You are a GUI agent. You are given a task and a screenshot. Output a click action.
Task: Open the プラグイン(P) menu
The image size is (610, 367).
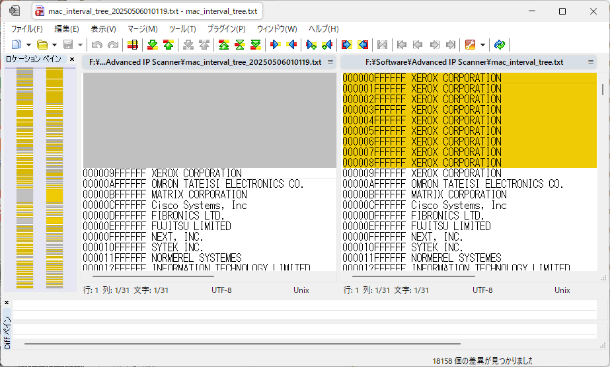[x=227, y=29]
